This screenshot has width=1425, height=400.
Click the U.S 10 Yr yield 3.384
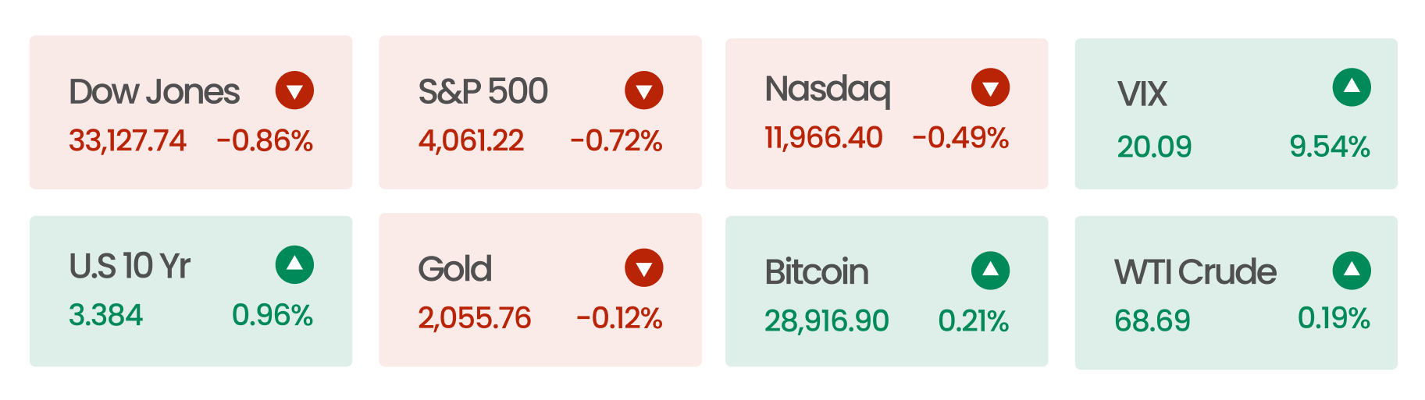click(105, 315)
